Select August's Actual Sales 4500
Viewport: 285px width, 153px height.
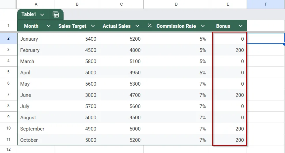tap(121, 117)
